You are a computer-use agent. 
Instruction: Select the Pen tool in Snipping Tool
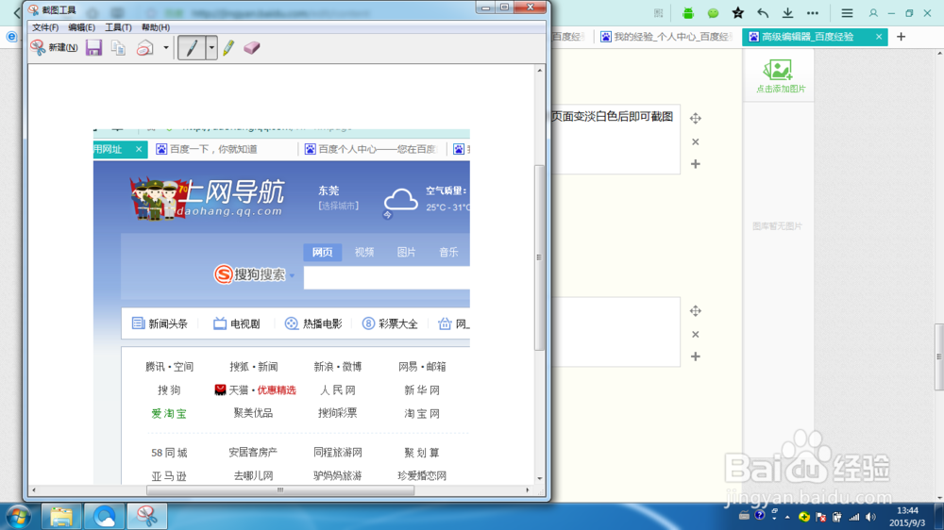point(192,47)
